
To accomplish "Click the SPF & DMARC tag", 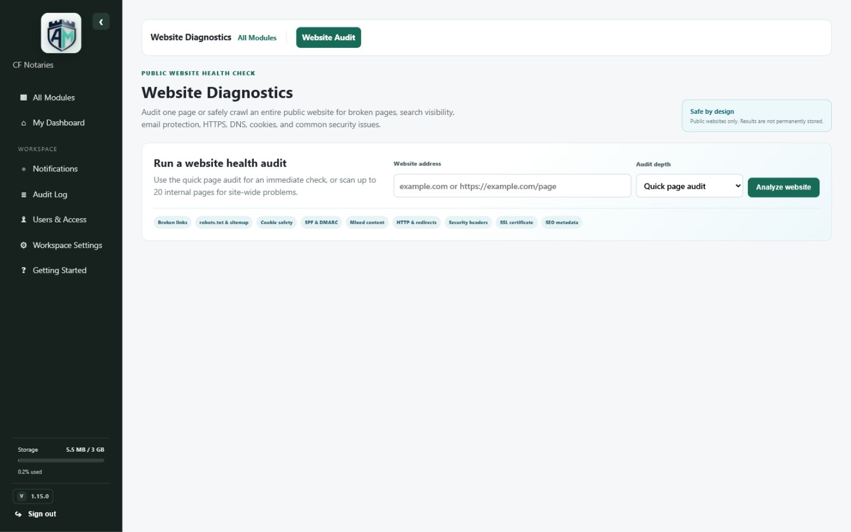I will coord(321,222).
